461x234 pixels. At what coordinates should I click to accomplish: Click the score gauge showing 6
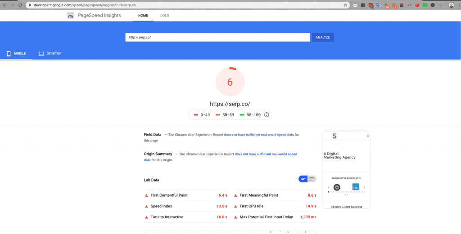(230, 82)
